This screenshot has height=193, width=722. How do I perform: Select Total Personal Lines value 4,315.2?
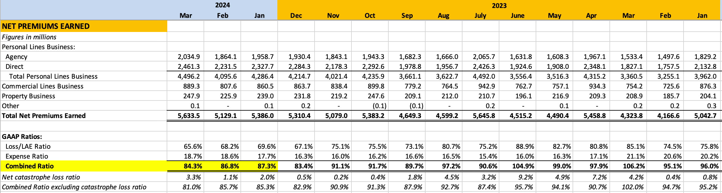pyautogui.click(x=595, y=76)
